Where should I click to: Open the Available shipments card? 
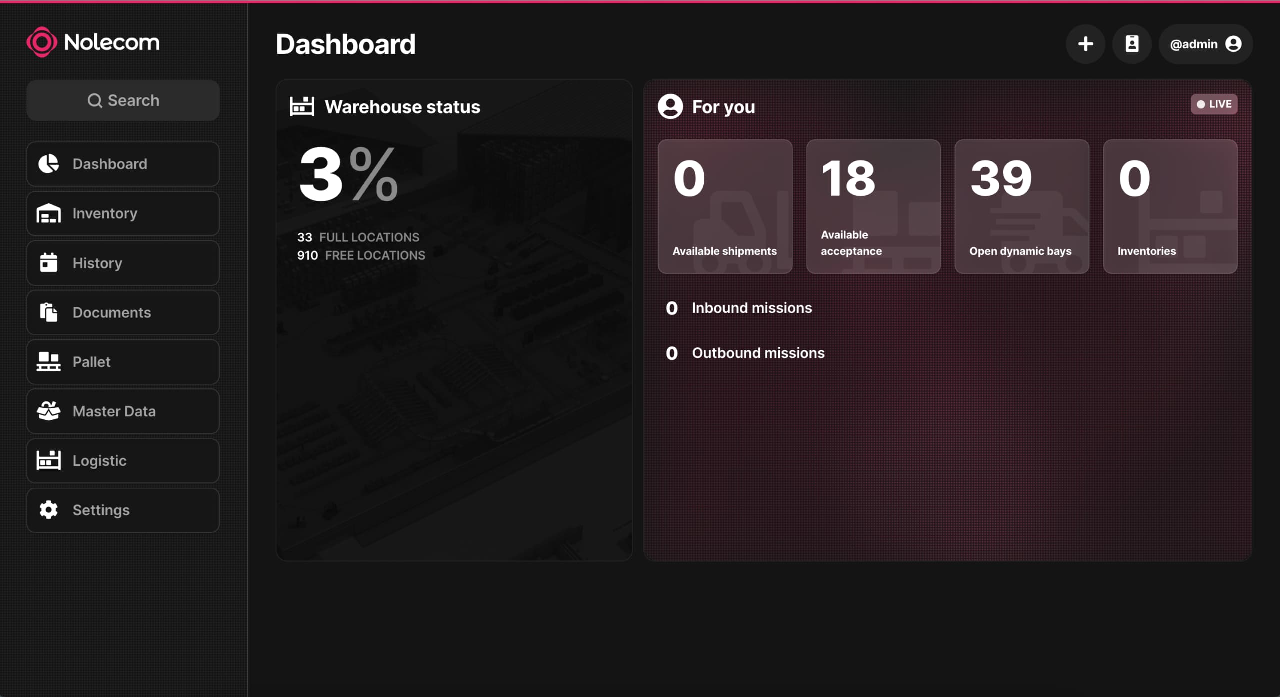pyautogui.click(x=725, y=206)
